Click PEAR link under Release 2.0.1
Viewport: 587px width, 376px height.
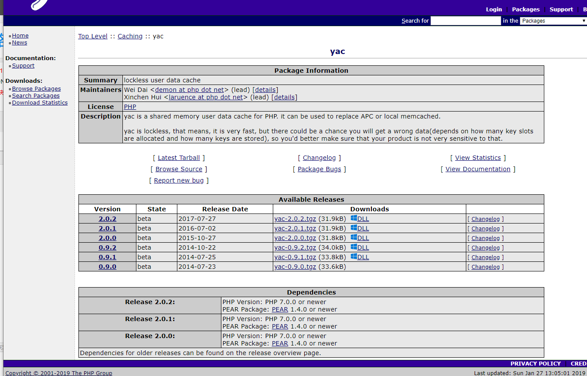(280, 326)
